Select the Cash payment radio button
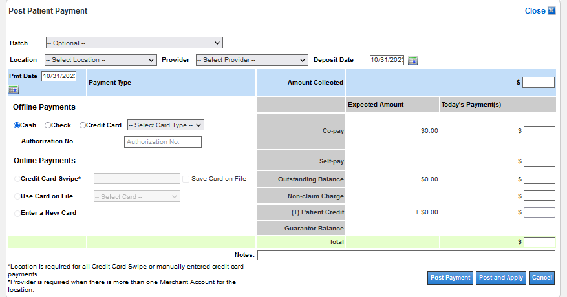567x297 pixels. (17, 125)
